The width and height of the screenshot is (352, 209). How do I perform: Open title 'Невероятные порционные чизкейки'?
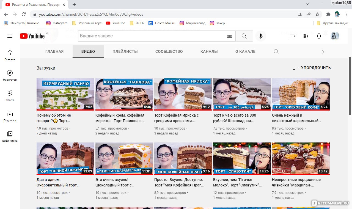point(296,182)
